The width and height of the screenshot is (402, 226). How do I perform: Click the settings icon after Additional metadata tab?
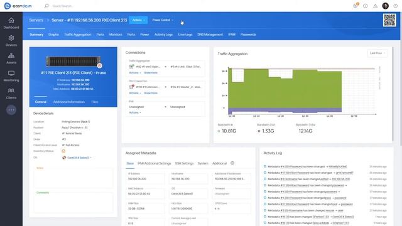click(x=232, y=163)
